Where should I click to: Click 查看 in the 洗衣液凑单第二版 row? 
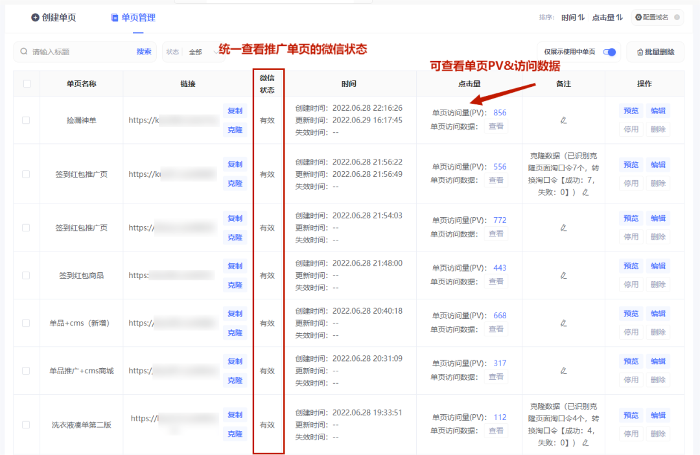(496, 431)
